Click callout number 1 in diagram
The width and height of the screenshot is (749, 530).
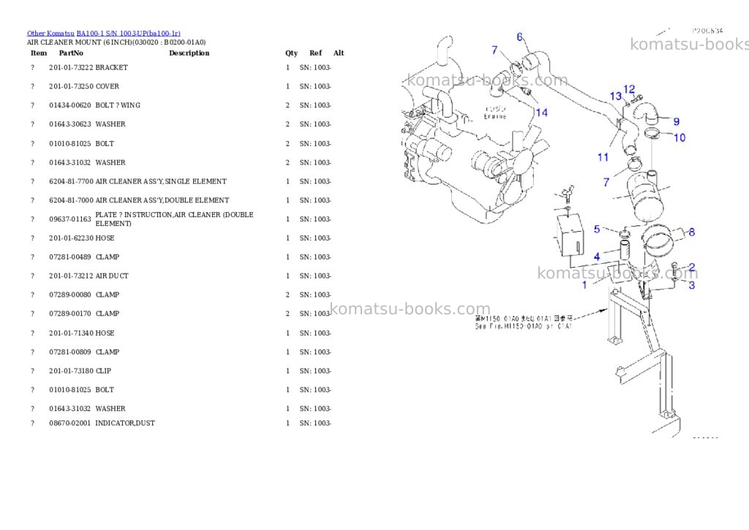point(584,286)
